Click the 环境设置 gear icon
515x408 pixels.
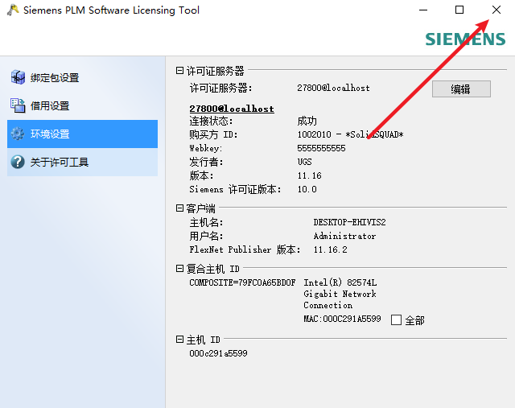(x=18, y=134)
